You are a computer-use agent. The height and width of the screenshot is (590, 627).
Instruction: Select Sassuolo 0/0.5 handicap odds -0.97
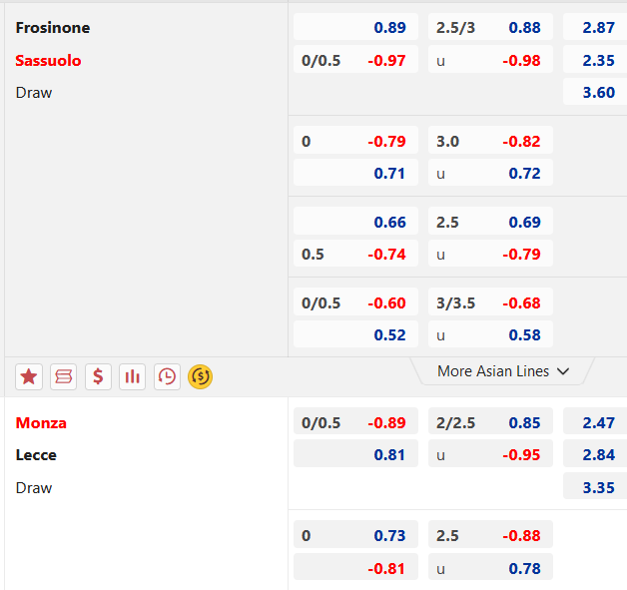[x=355, y=60]
